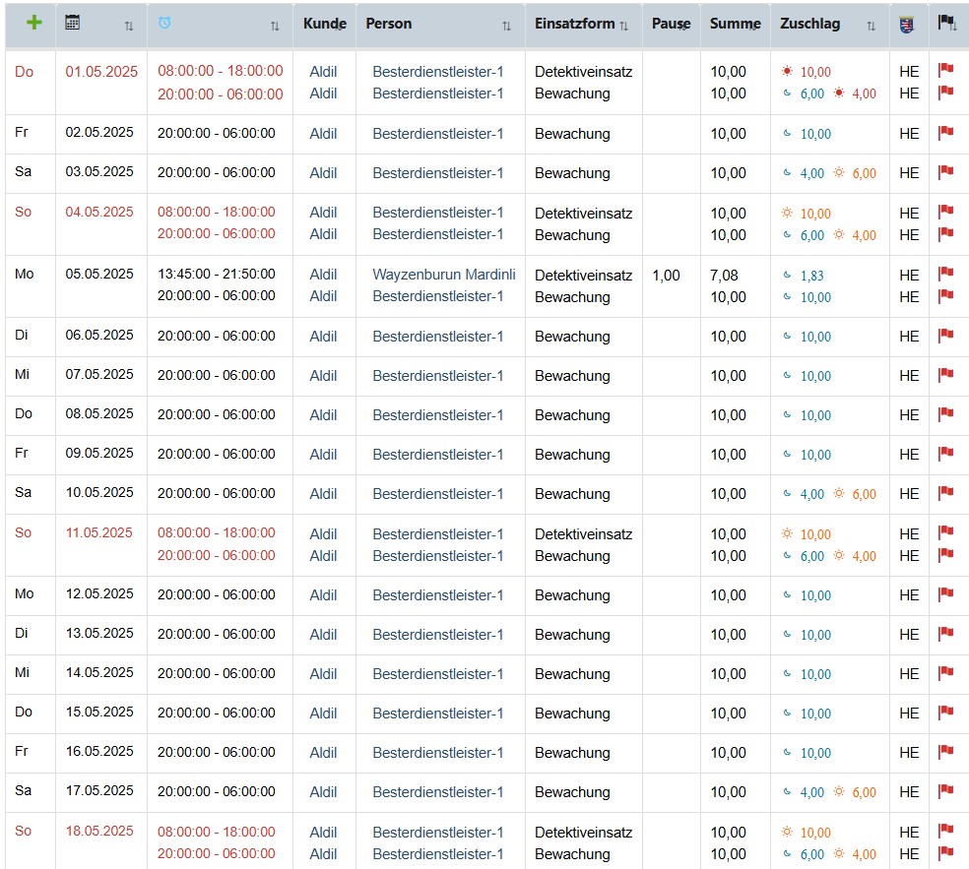Click the Summe column header
This screenshot has height=869, width=969.
[736, 24]
